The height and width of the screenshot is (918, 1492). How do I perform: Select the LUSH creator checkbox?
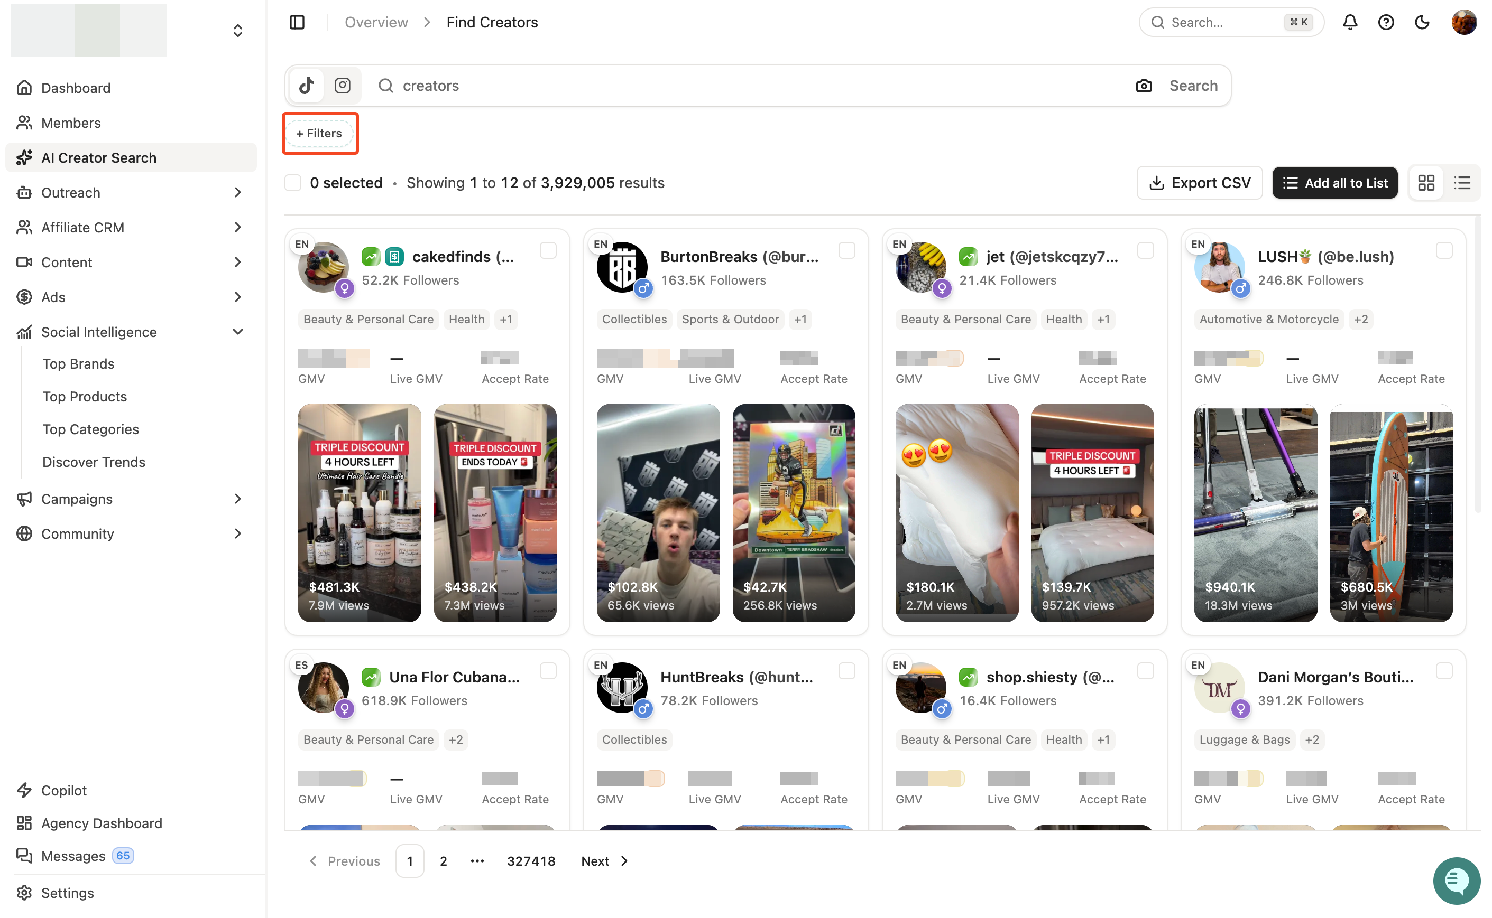[1444, 250]
